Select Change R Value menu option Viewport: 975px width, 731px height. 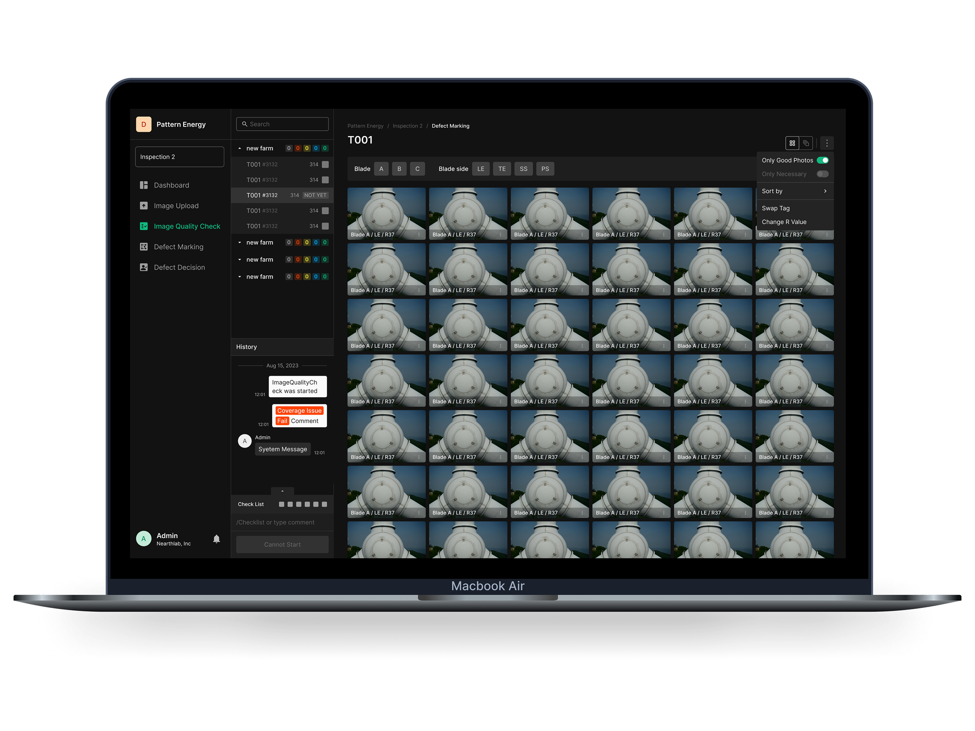[x=784, y=222]
